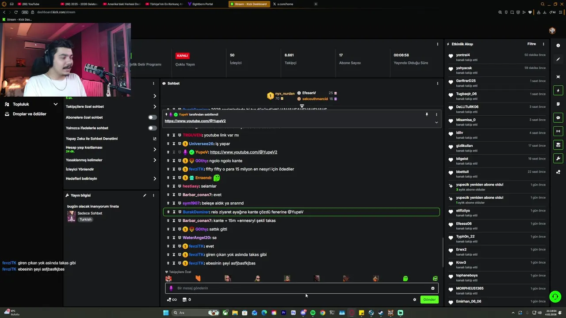The height and width of the screenshot is (318, 566).
Task: Focus the Bir mesaj gönderin field
Action: (302, 288)
